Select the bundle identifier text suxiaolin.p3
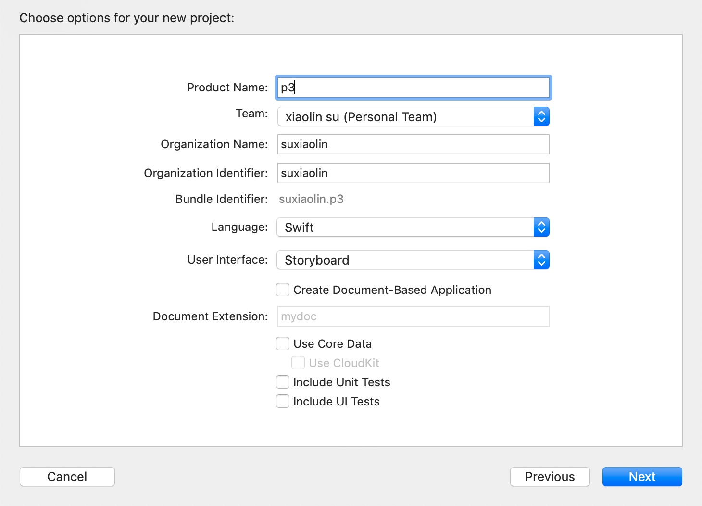 pos(311,199)
